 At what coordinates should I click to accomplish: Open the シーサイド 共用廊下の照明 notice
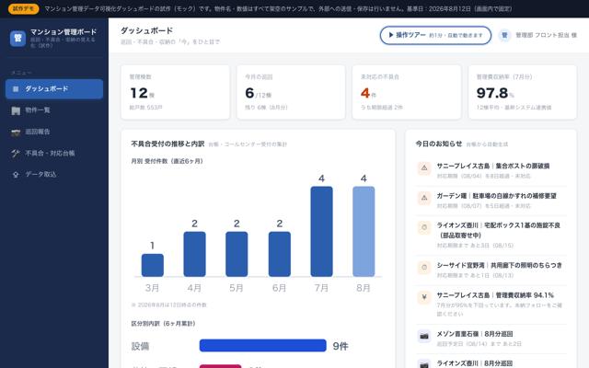click(x=491, y=270)
